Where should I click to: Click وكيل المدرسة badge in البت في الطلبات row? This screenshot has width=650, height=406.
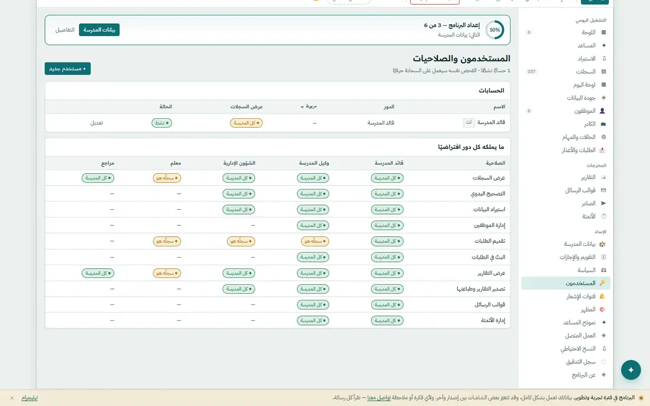click(313, 257)
